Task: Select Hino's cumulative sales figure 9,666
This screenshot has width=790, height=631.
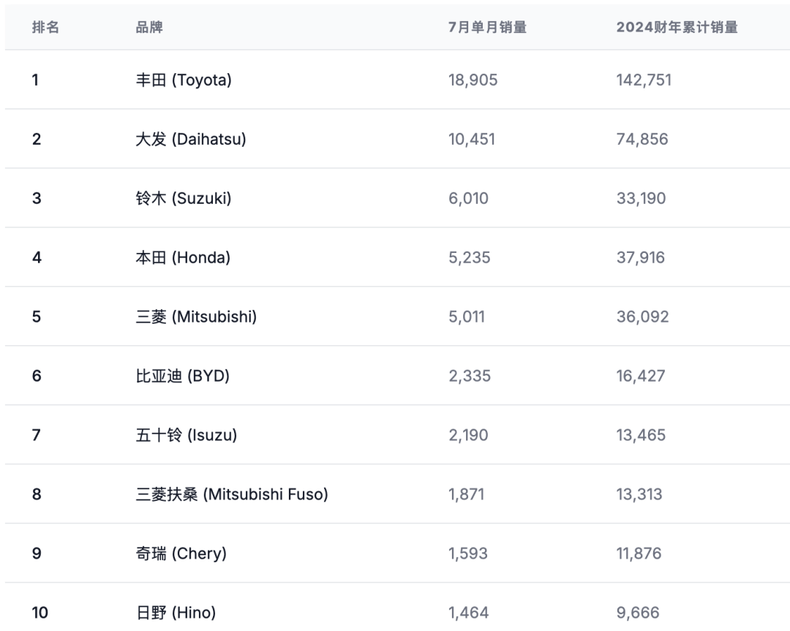Action: pyautogui.click(x=638, y=613)
